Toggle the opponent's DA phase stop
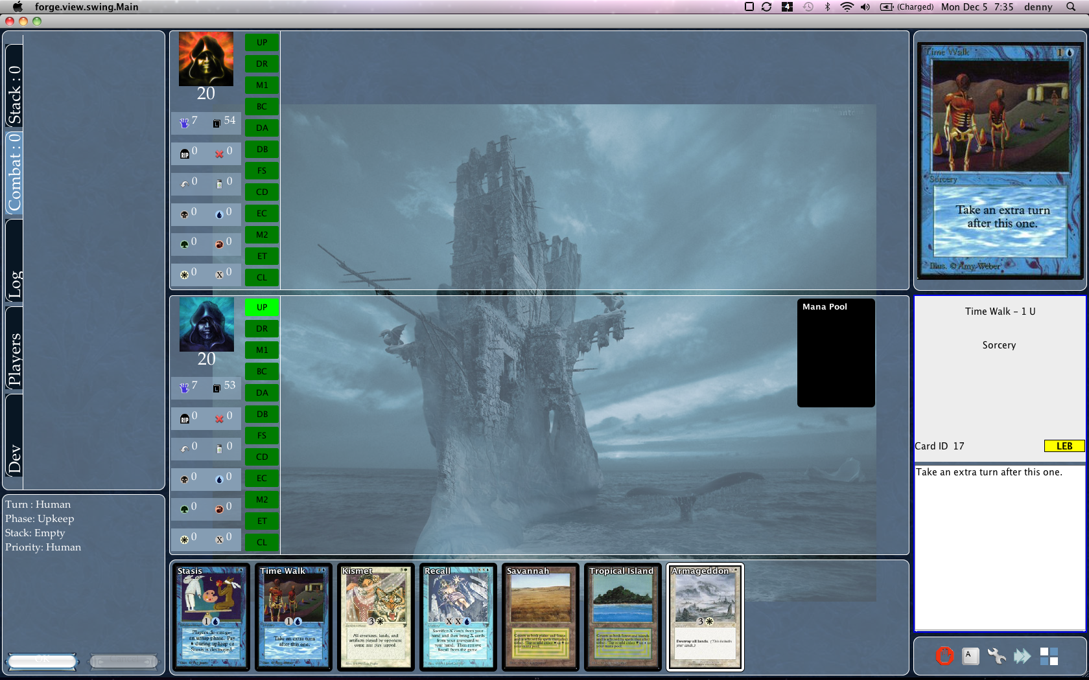The width and height of the screenshot is (1089, 680). (262, 128)
